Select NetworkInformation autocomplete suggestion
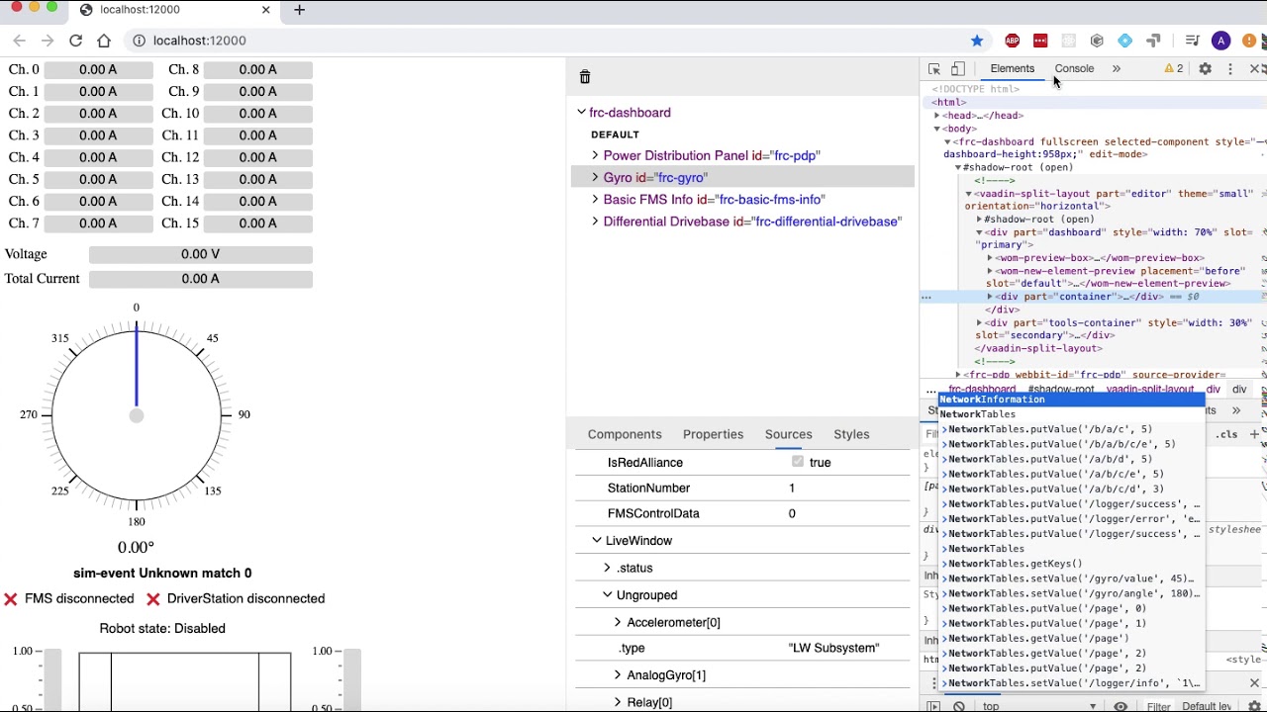Screen dimensions: 1267x712 tap(1071, 400)
